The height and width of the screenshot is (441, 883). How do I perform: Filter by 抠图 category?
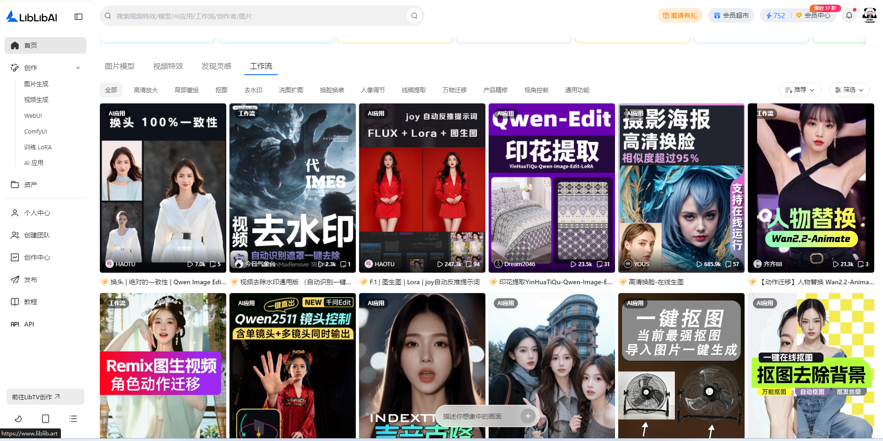(x=222, y=90)
